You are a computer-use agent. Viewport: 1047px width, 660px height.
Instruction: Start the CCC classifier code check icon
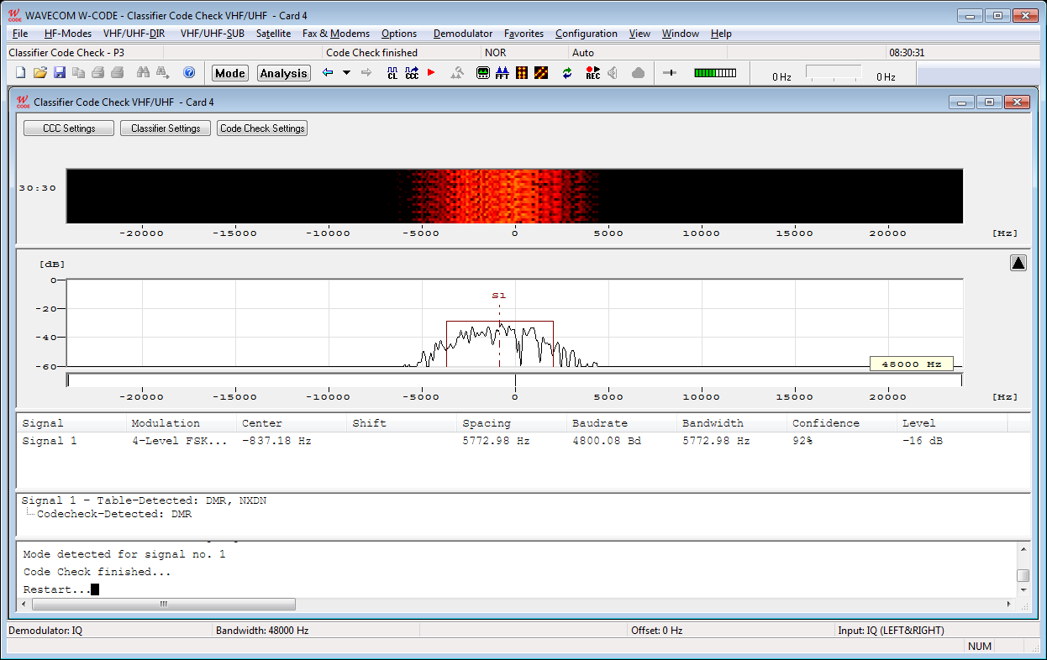click(412, 73)
